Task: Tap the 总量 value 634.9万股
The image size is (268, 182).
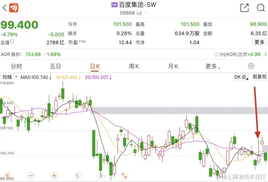Action: click(x=187, y=33)
